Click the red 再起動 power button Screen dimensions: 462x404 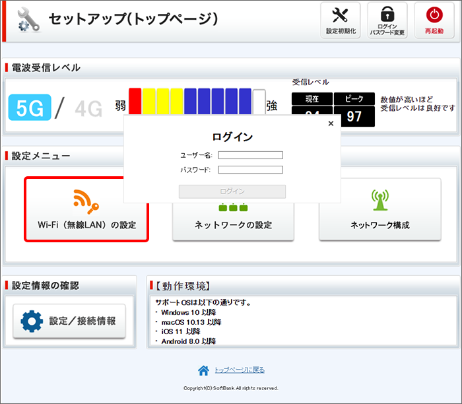(434, 20)
